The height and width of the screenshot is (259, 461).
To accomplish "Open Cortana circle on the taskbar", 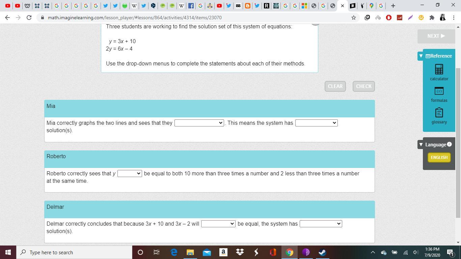I will coord(140,252).
